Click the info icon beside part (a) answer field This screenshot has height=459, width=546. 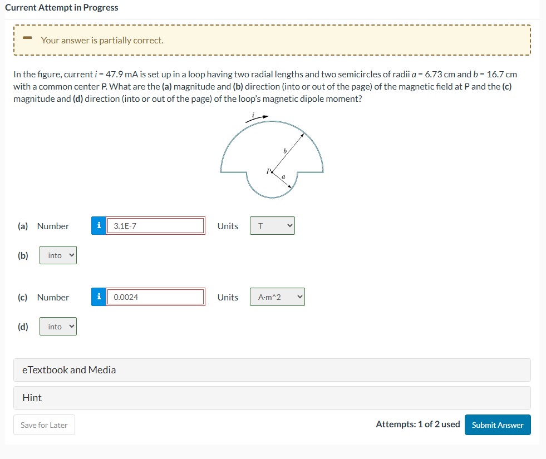coord(99,225)
